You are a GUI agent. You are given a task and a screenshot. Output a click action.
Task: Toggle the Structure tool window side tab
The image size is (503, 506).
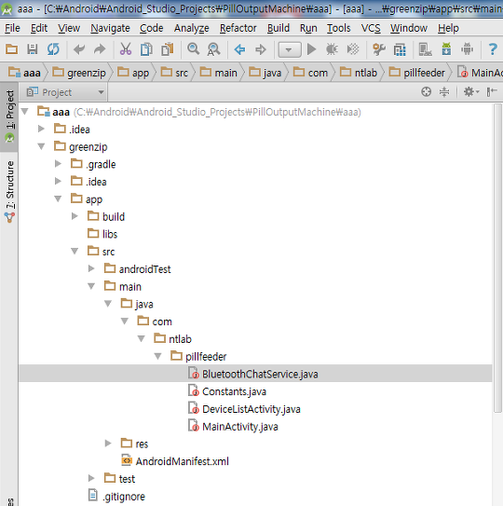tap(9, 191)
